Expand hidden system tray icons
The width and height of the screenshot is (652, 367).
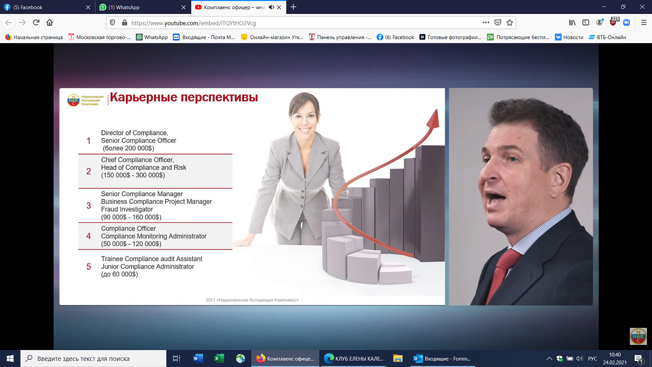549,358
